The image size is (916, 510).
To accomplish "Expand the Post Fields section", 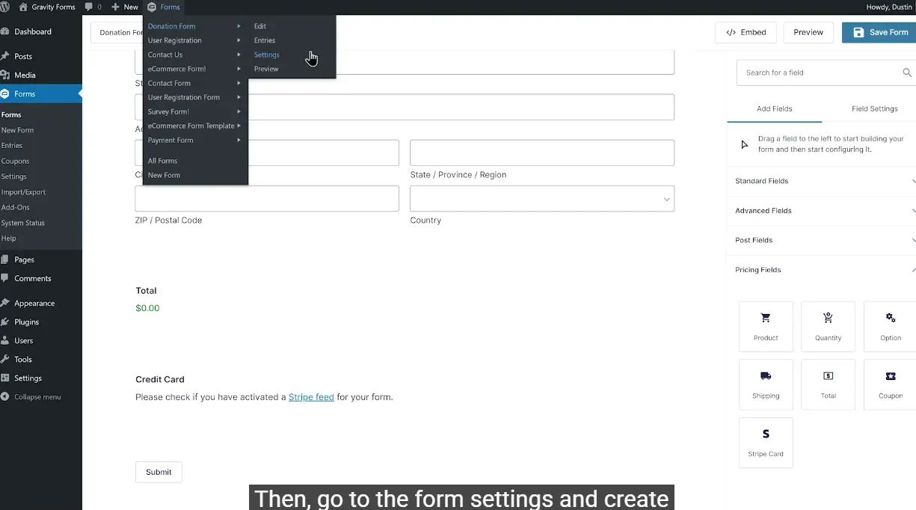I will tap(823, 240).
